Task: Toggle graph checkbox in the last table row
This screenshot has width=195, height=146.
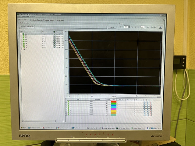Action: point(106,115)
